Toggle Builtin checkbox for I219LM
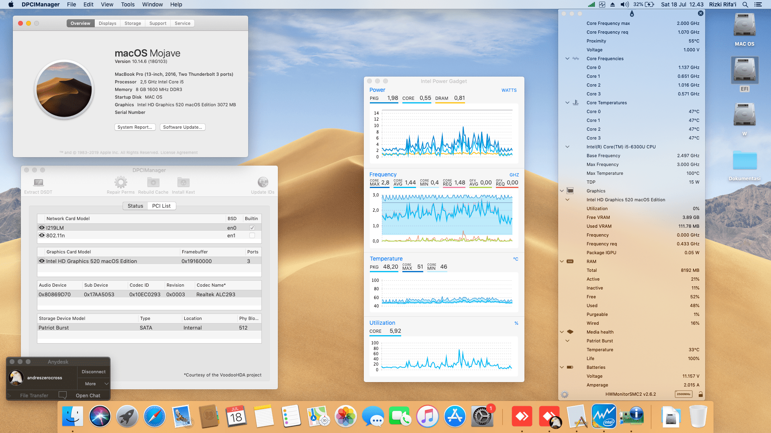Screen dimensions: 771x433 point(252,228)
